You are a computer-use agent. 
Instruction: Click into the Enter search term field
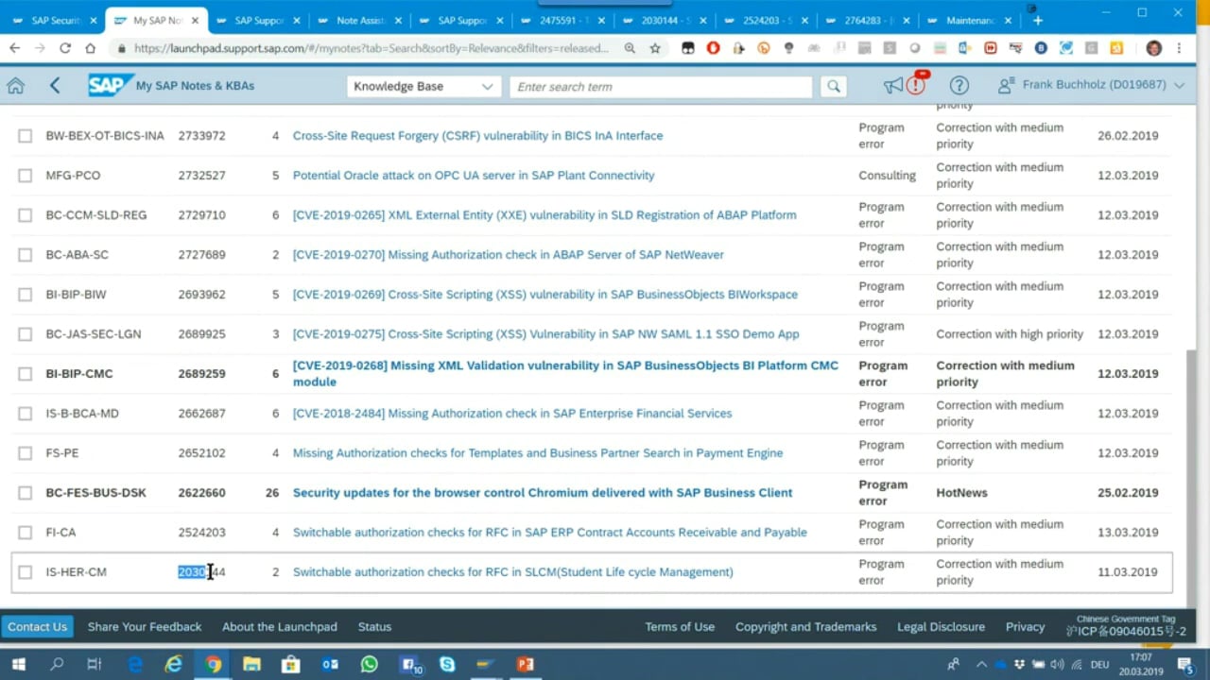point(661,86)
